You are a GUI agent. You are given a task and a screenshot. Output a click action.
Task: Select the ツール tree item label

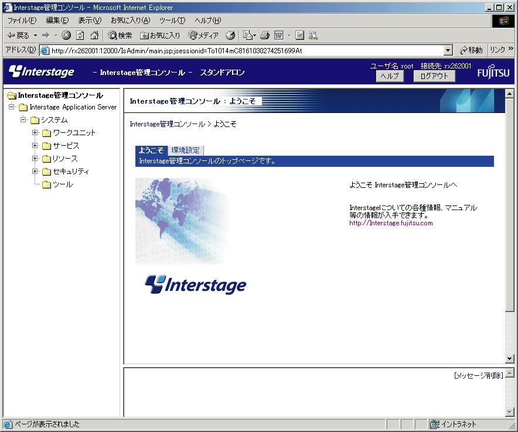63,184
